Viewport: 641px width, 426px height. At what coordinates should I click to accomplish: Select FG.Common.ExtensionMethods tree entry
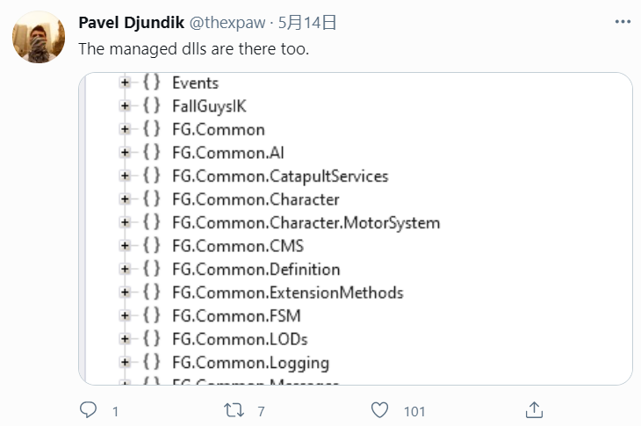click(287, 292)
